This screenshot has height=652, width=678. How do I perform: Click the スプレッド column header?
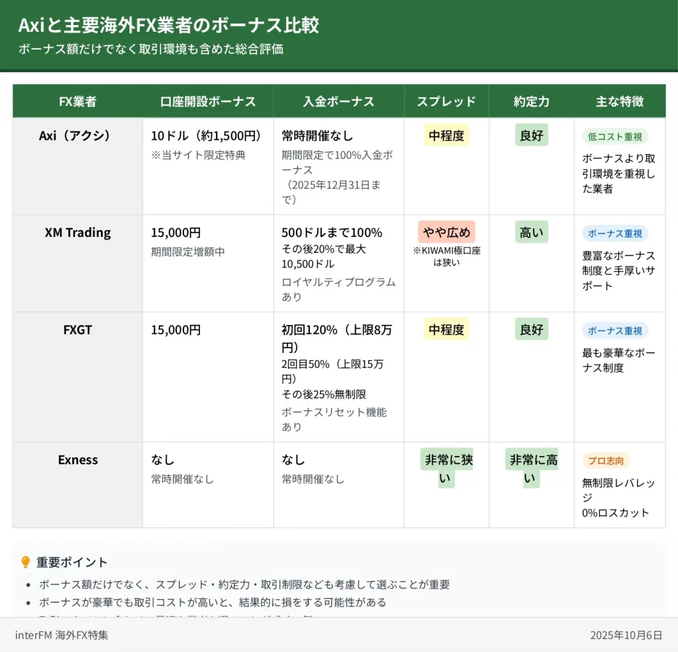(446, 101)
